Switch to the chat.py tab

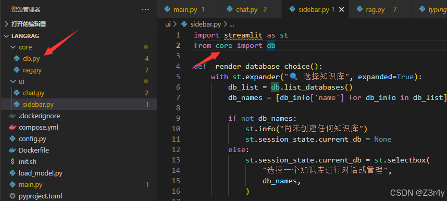[x=250, y=9]
